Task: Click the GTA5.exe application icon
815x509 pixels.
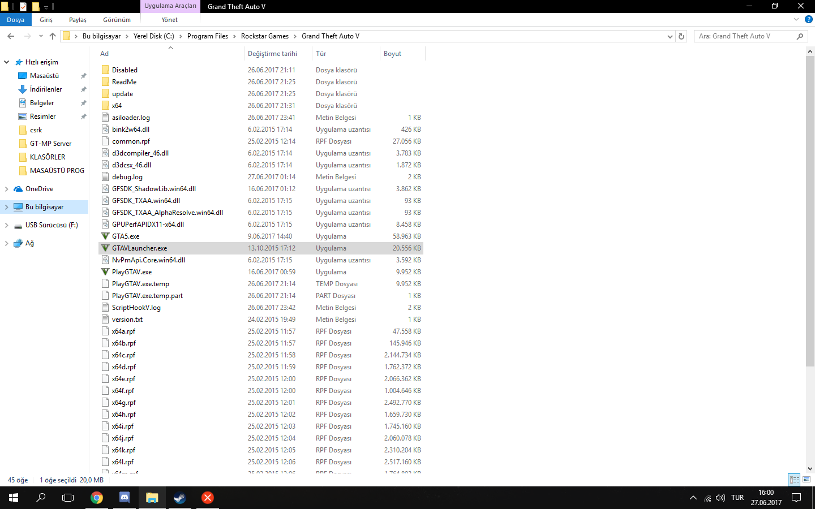Action: [x=105, y=236]
